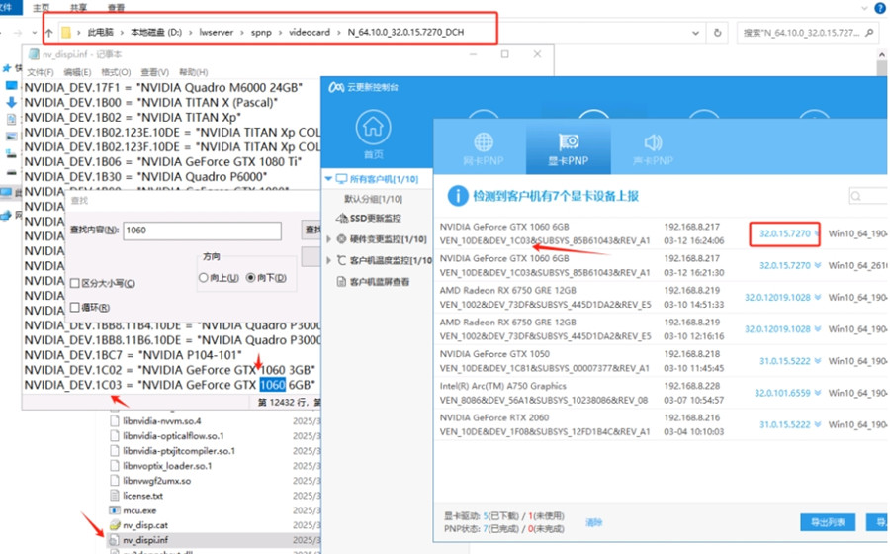Click the 查看 ribbon tab in Explorer
The image size is (890, 554).
coord(116,7)
